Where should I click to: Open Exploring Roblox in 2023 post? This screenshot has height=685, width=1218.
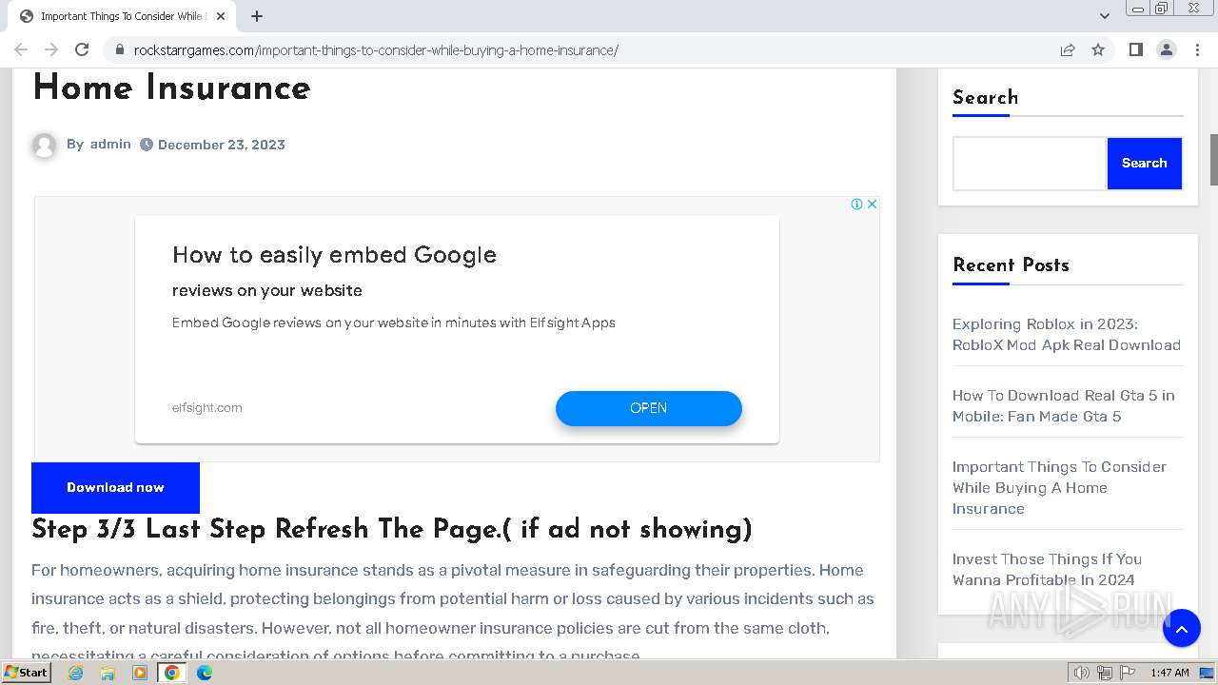(x=1067, y=334)
